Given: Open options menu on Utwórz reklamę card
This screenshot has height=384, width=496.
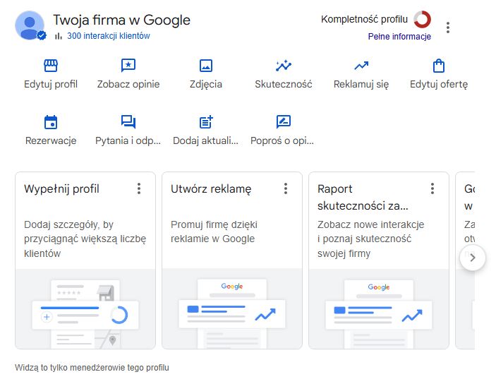Looking at the screenshot, I should click(286, 188).
